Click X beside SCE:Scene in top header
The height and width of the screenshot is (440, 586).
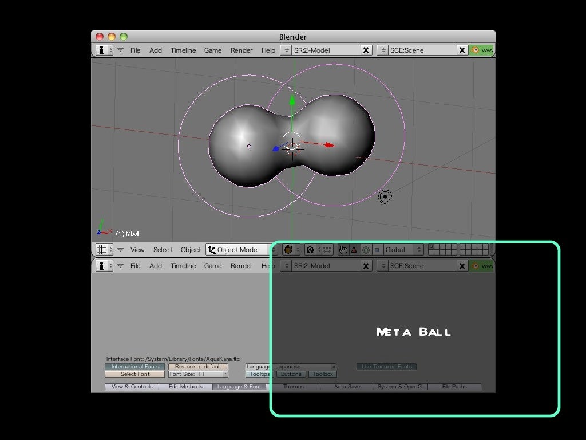pos(462,50)
